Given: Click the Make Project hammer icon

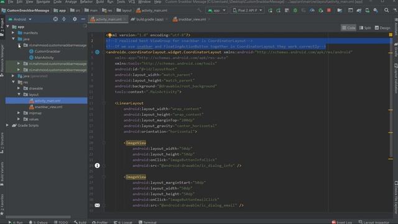Looking at the screenshot, I should tap(200, 11).
